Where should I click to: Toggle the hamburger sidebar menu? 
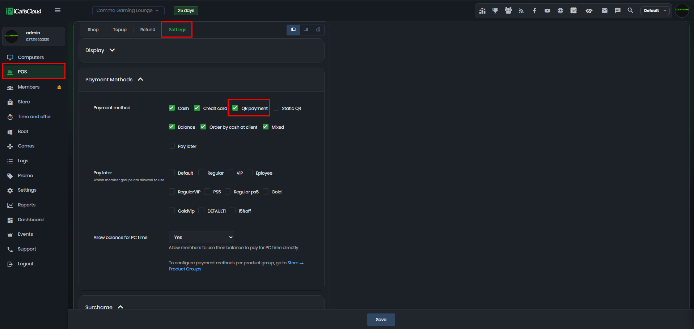point(58,10)
